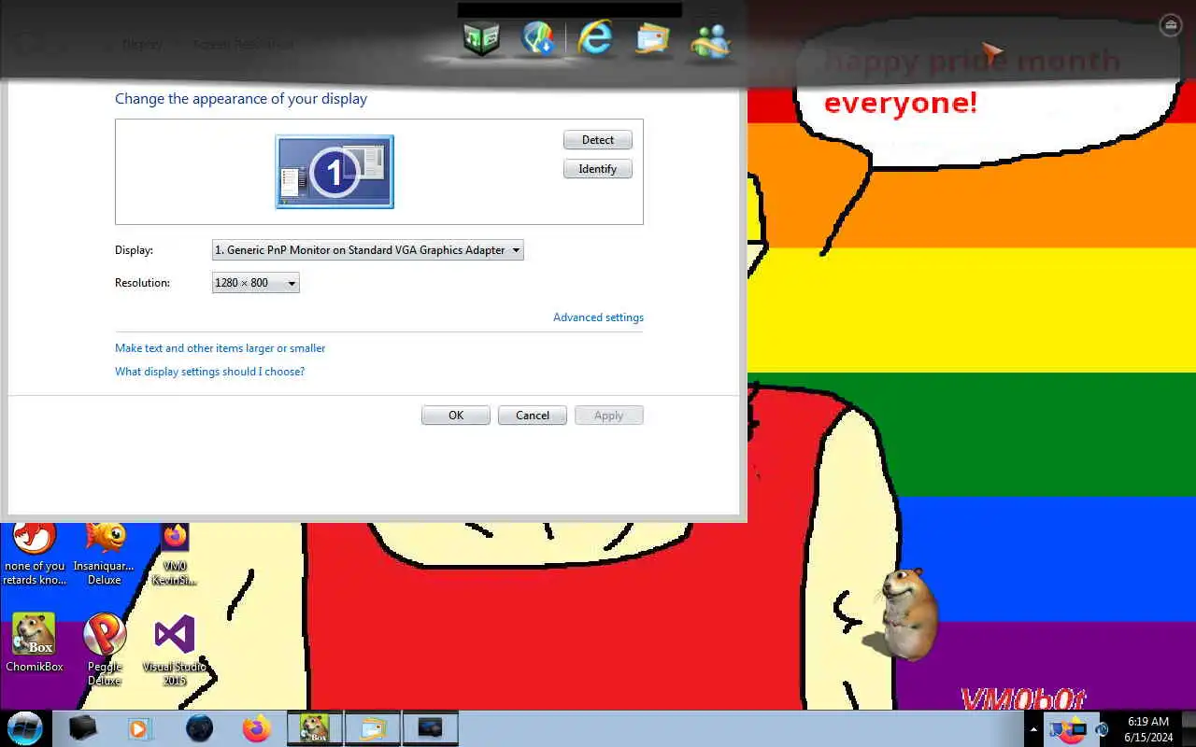The width and height of the screenshot is (1196, 747).
Task: Launch Firefox from the taskbar
Action: [256, 728]
